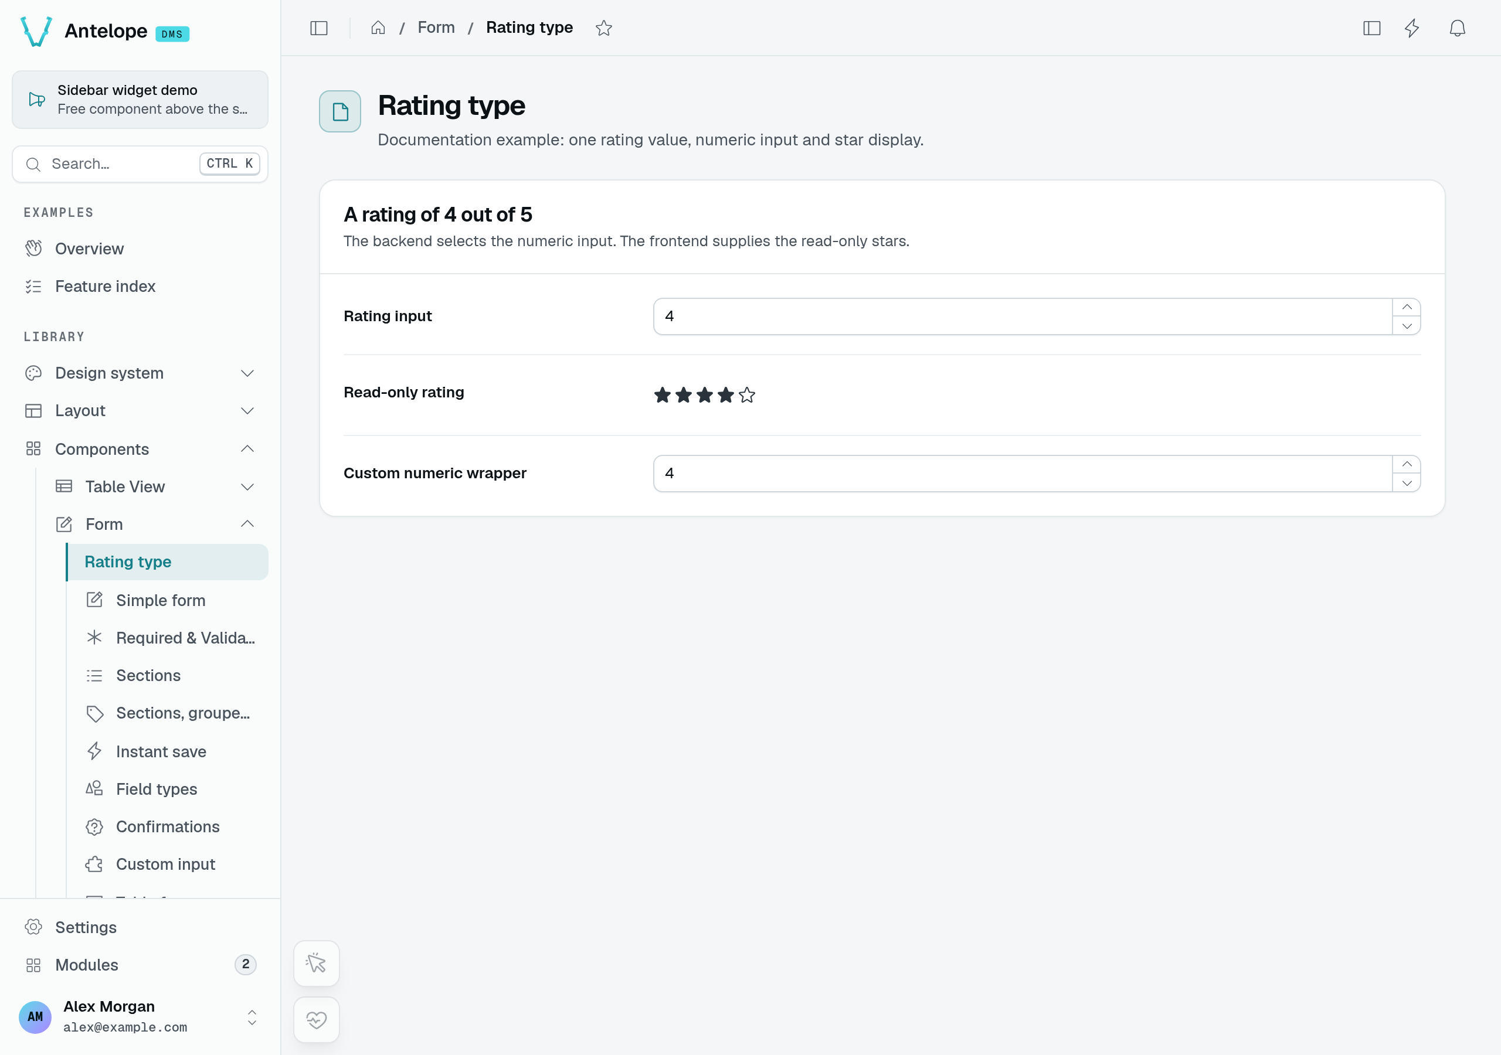Increase the Custom numeric wrapper value
1501x1055 pixels.
click(x=1406, y=464)
